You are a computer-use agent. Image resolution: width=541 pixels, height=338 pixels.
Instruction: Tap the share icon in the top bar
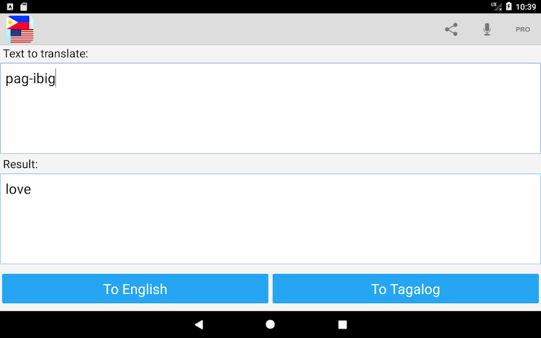coord(451,29)
